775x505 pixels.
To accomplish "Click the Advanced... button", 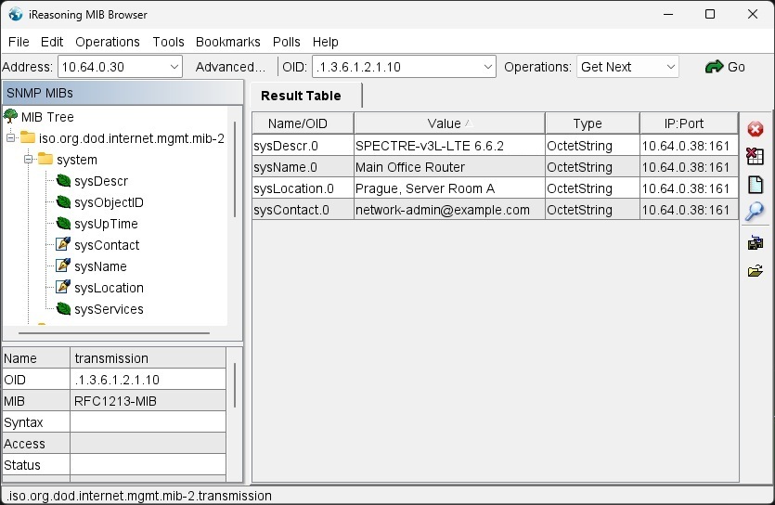I will pyautogui.click(x=230, y=67).
